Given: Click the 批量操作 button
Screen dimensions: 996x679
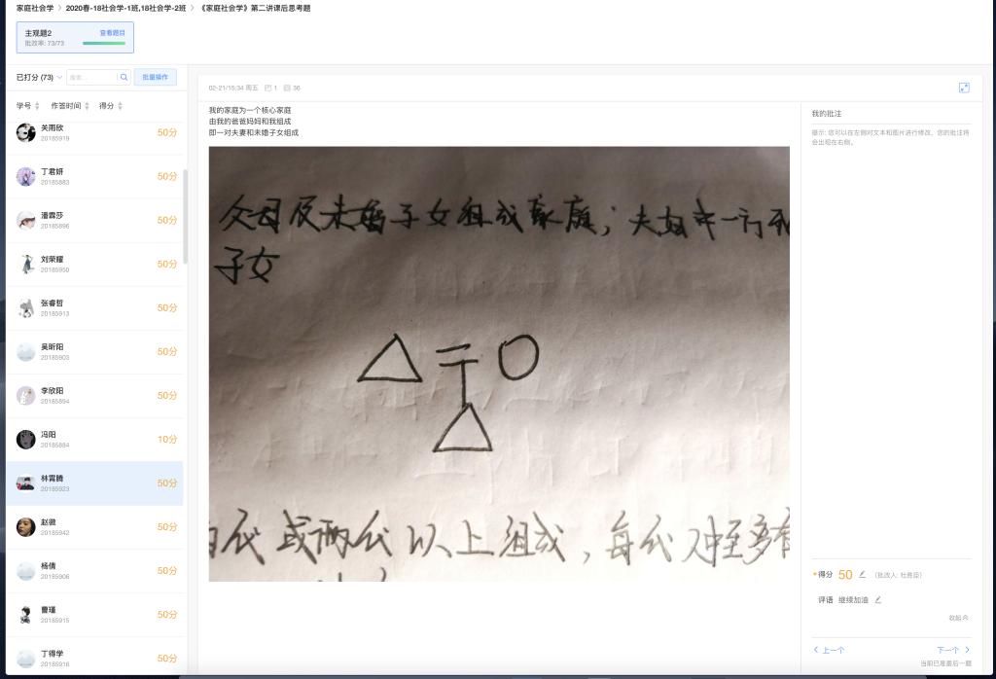Looking at the screenshot, I should coord(155,78).
